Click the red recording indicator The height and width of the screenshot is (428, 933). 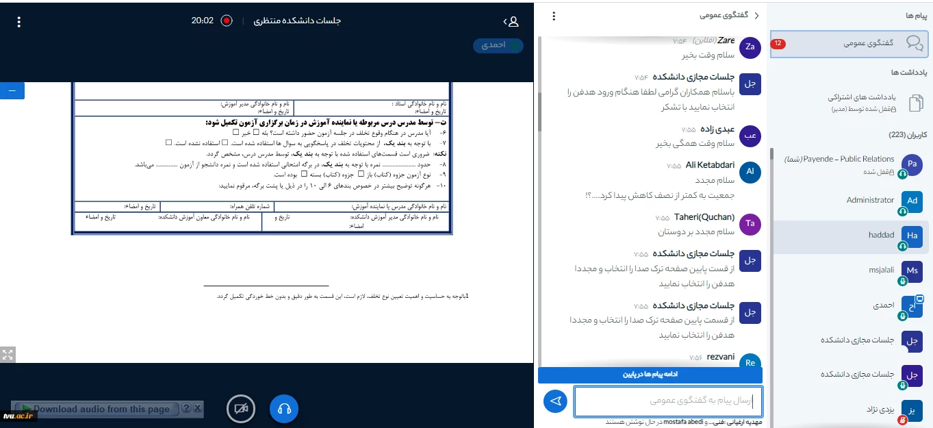pyautogui.click(x=227, y=21)
